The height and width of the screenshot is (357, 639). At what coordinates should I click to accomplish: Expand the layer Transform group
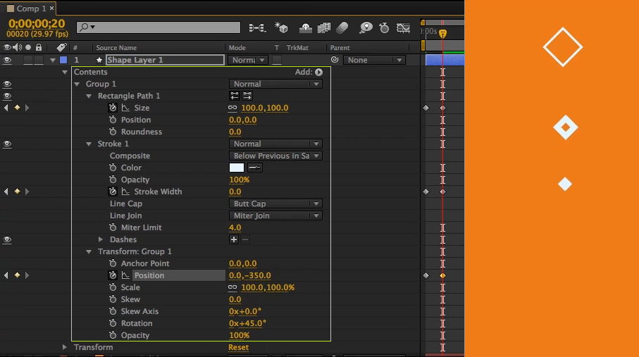[x=64, y=347]
